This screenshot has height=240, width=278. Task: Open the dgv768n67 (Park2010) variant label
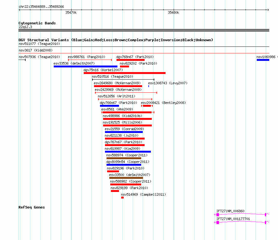click(135, 57)
